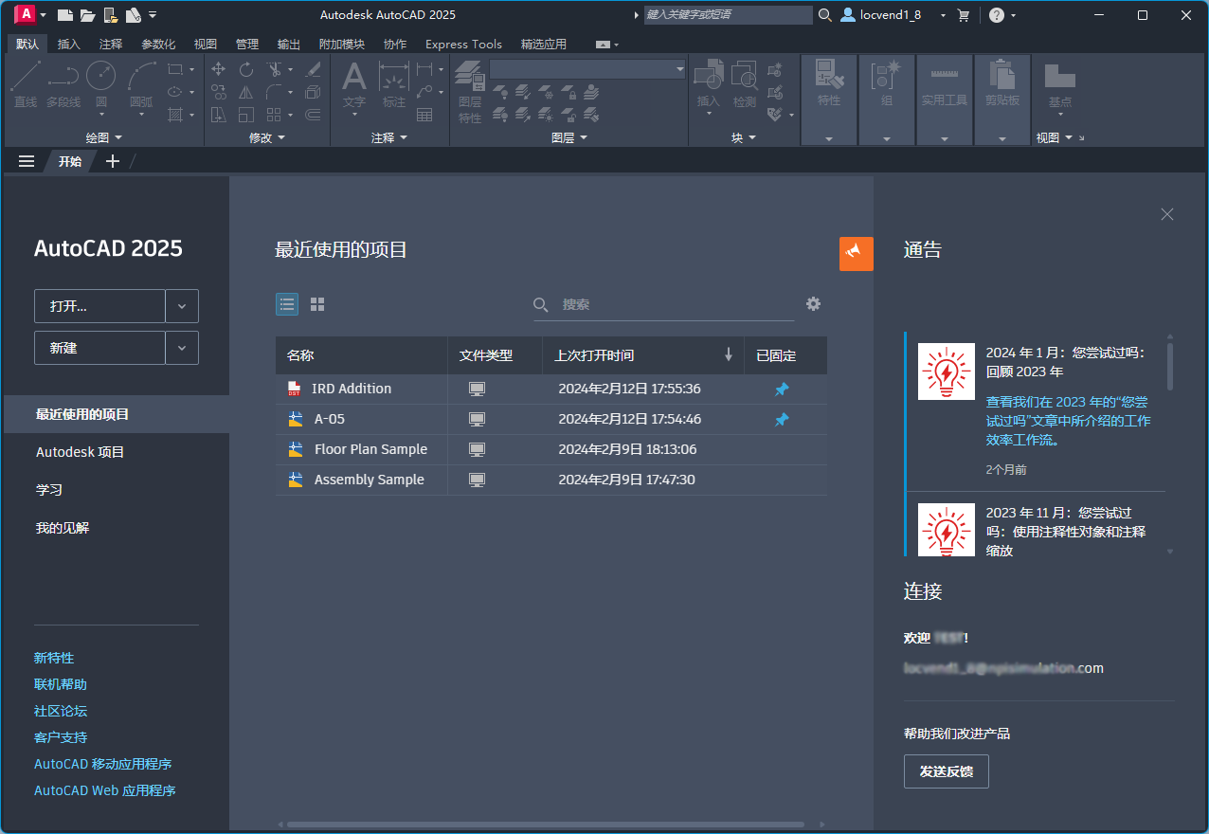Expand the dropdown arrow beside 打开
1209x834 pixels.
point(182,306)
